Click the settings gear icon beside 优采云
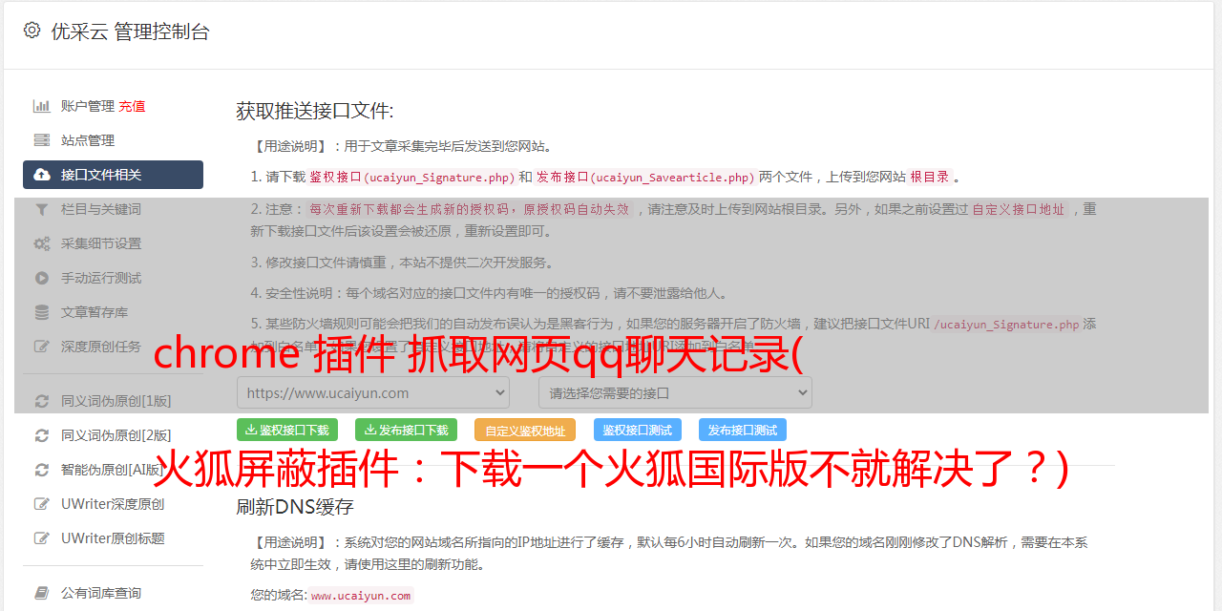Image resolution: width=1222 pixels, height=611 pixels. click(x=32, y=31)
